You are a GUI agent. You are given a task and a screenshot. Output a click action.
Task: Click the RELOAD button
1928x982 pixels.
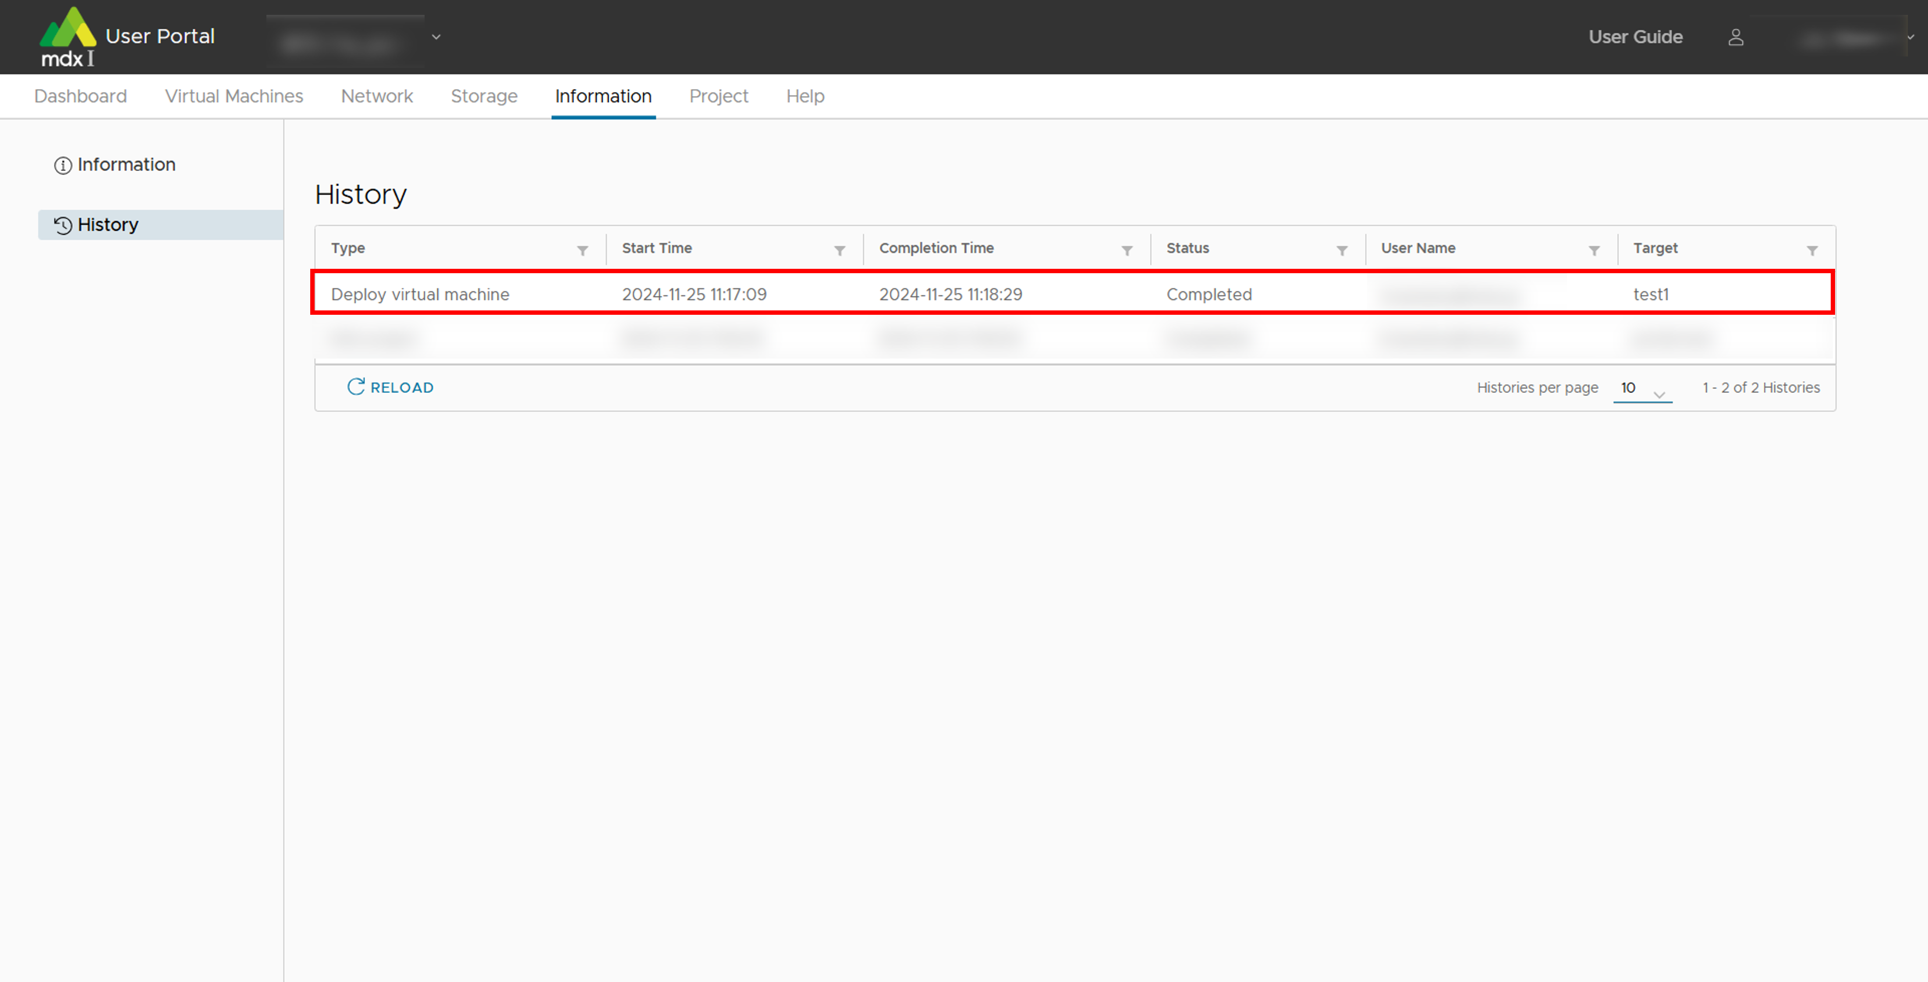click(391, 387)
